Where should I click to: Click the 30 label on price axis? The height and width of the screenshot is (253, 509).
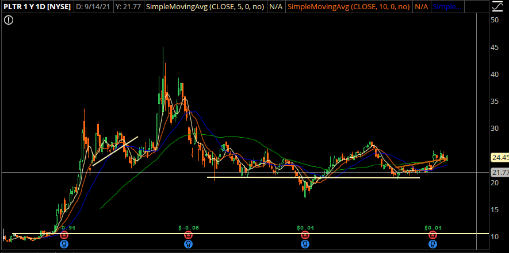[495, 129]
